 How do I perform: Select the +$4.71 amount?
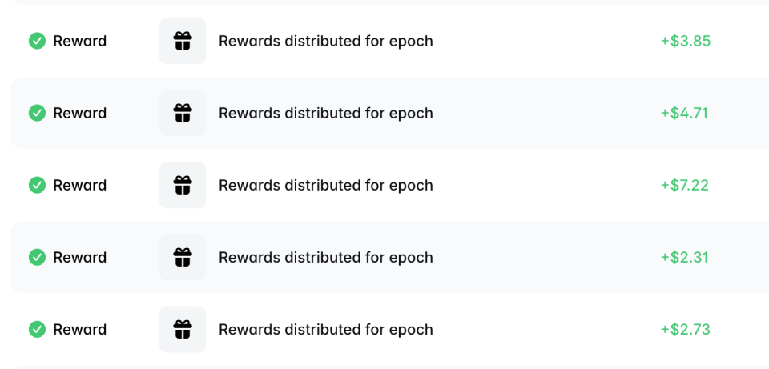(683, 113)
